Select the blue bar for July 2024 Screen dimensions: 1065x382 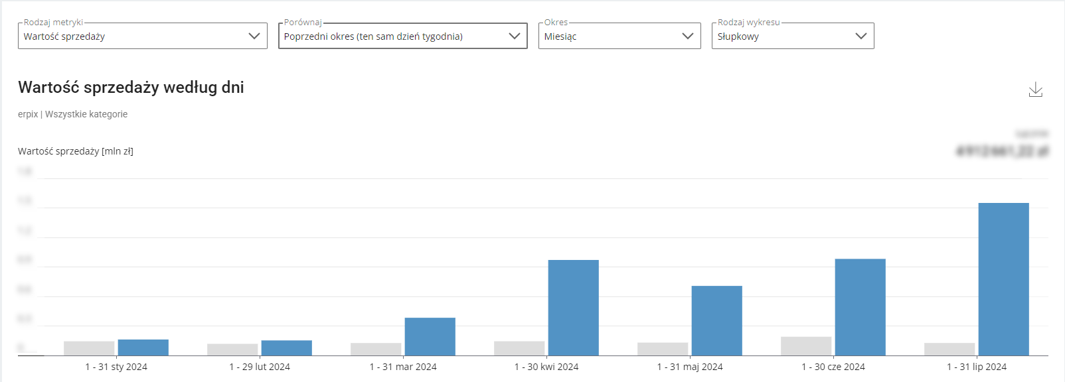1003,279
